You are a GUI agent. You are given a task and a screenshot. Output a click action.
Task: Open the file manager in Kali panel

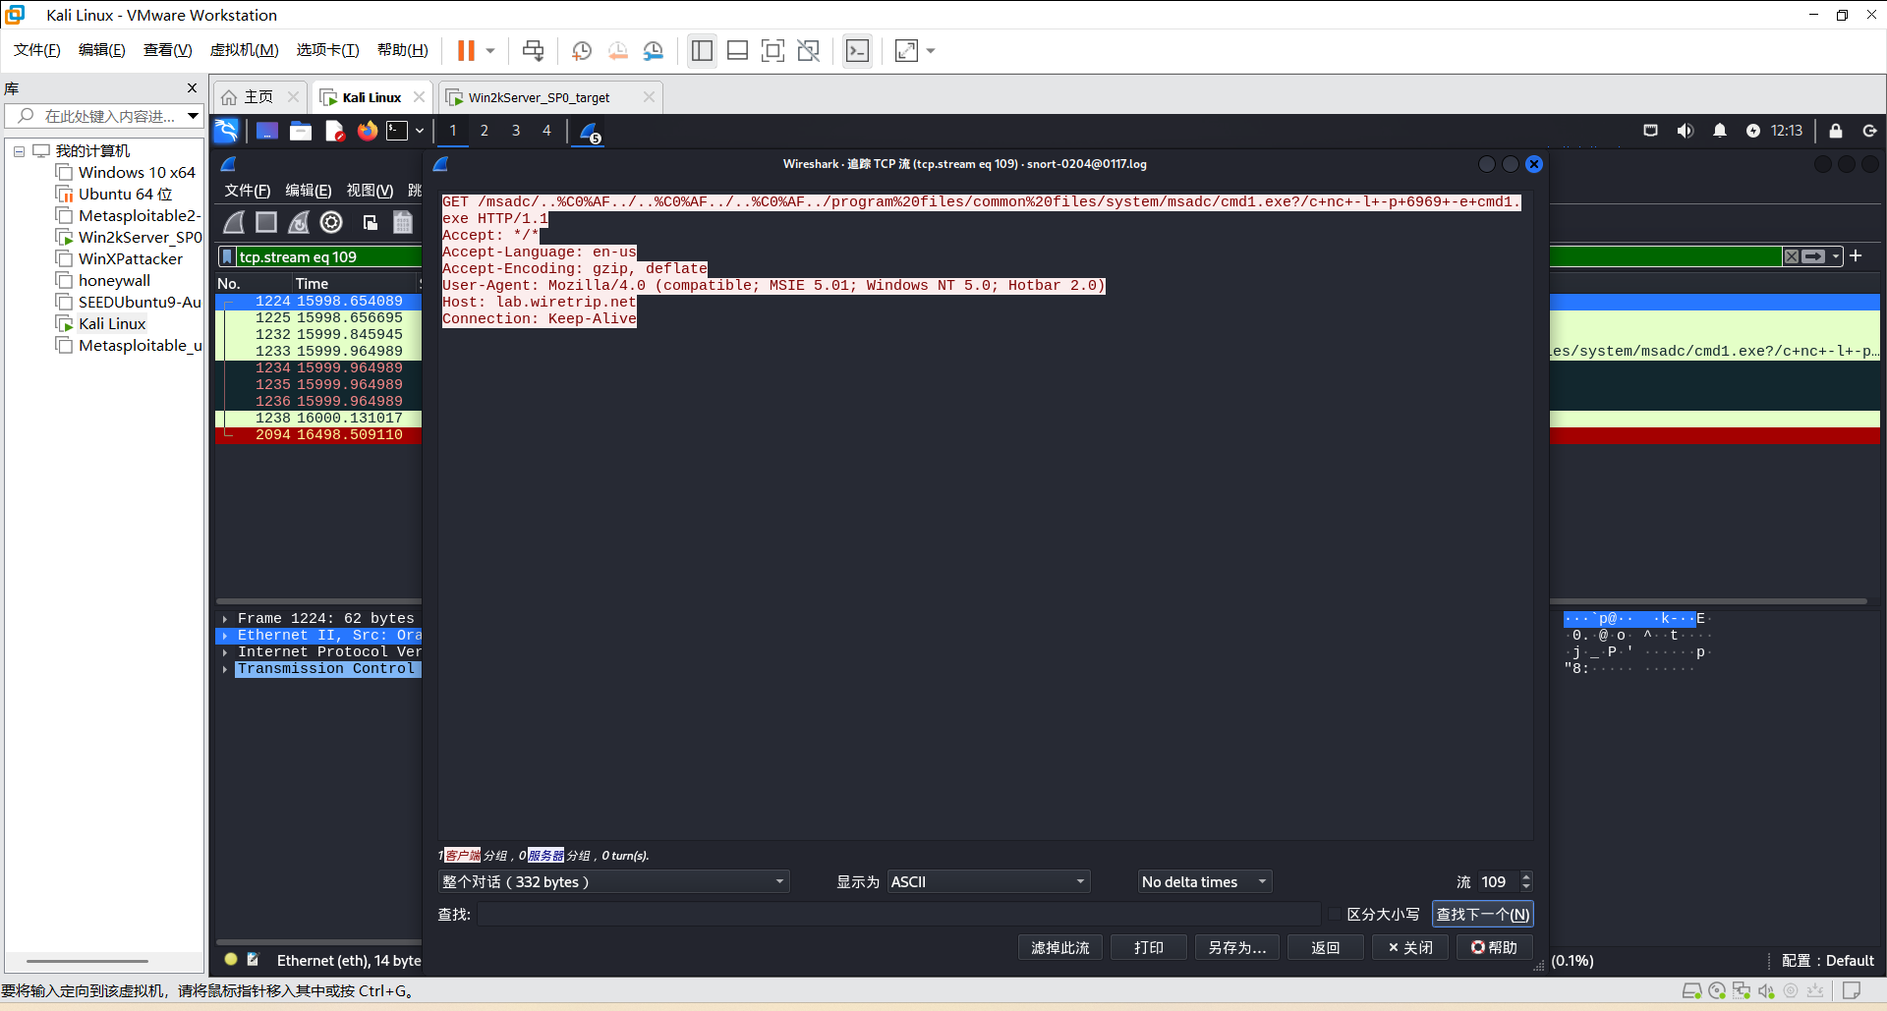click(x=301, y=131)
